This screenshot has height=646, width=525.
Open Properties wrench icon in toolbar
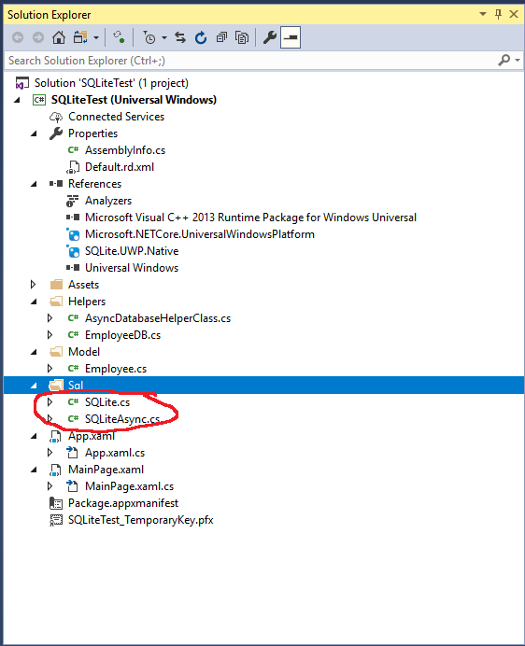tap(270, 37)
